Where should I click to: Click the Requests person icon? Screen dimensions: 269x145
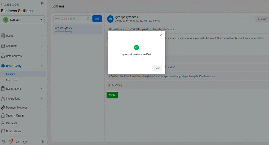[x=3, y=123]
